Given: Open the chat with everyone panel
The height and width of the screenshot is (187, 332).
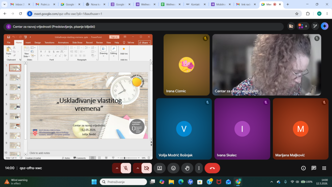Looking at the screenshot, I should click(314, 168).
